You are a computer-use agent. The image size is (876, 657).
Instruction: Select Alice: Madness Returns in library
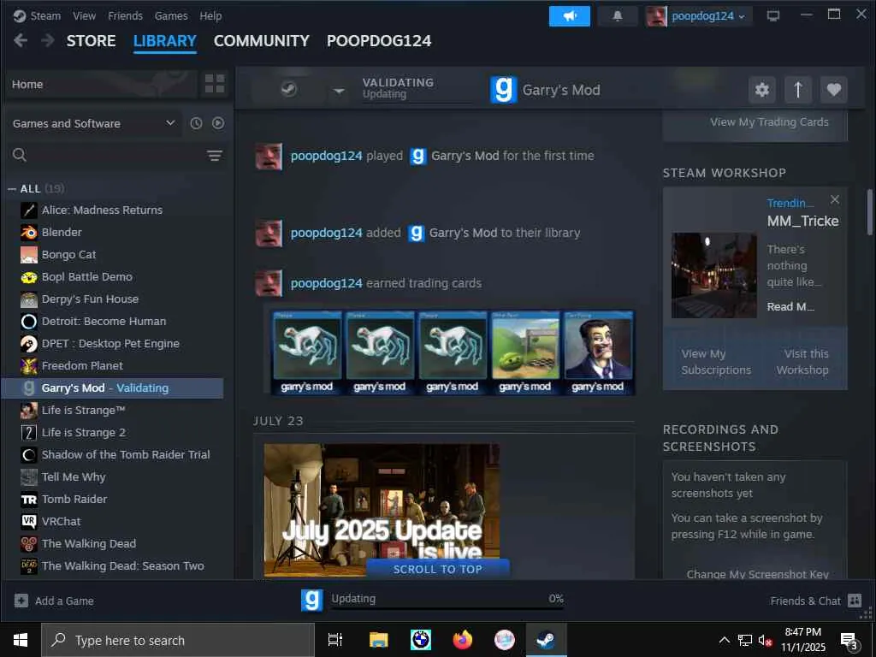point(112,210)
